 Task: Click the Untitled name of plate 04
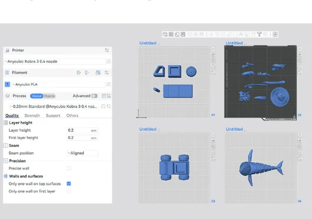(234, 129)
